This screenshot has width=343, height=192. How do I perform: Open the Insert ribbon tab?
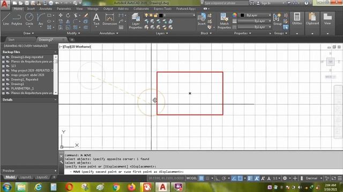click(x=31, y=9)
